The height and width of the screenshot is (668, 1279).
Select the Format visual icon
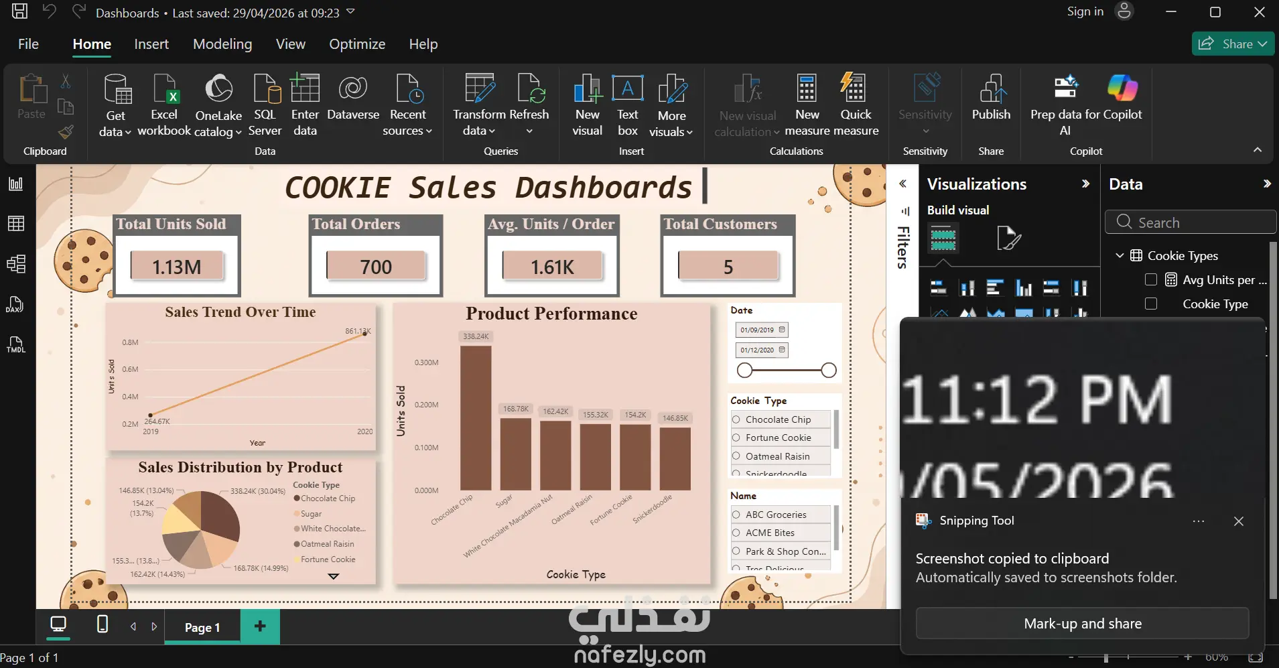pyautogui.click(x=1008, y=238)
